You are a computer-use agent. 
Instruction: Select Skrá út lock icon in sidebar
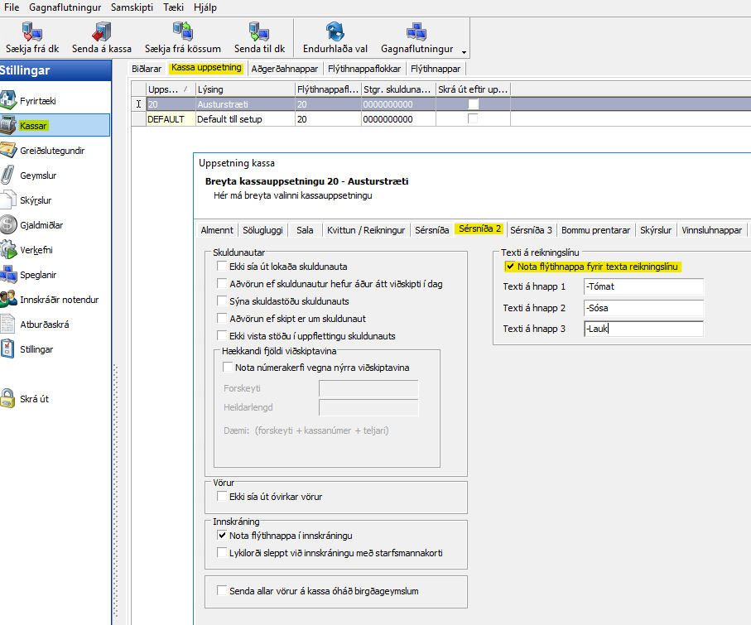(9, 399)
